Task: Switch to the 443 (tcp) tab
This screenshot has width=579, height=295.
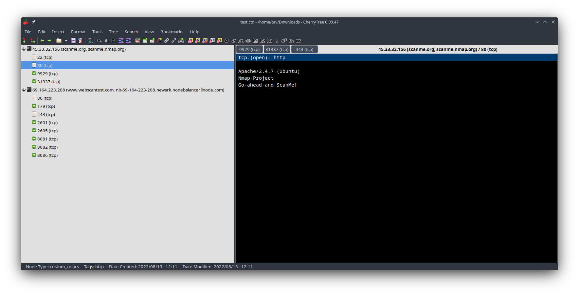Action: (304, 49)
